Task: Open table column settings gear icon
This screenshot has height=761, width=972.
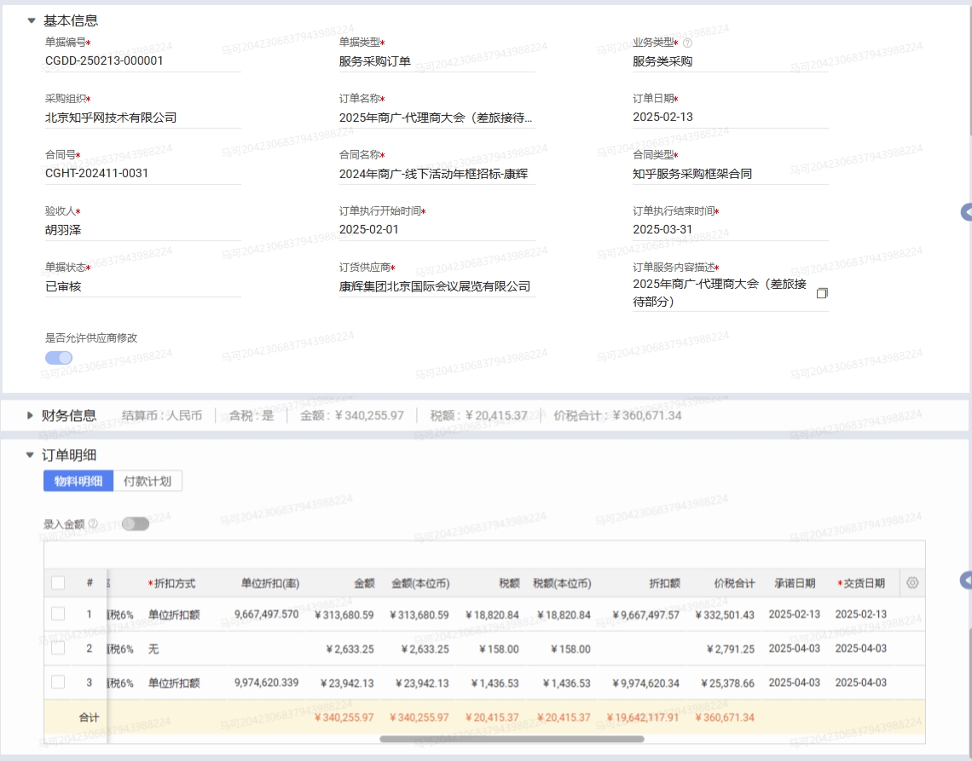Action: 912,583
